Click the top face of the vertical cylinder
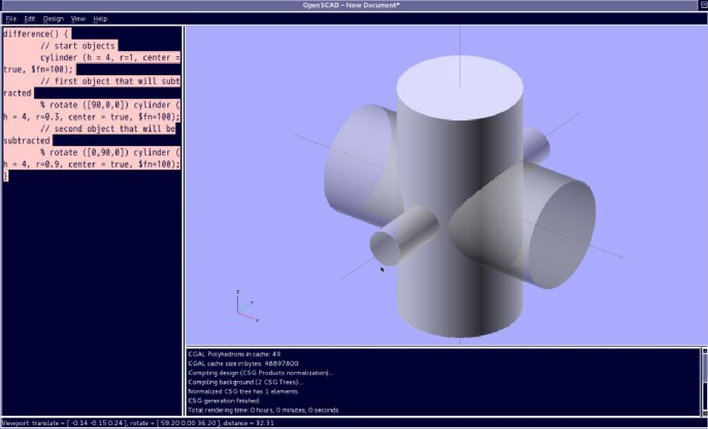 click(459, 87)
